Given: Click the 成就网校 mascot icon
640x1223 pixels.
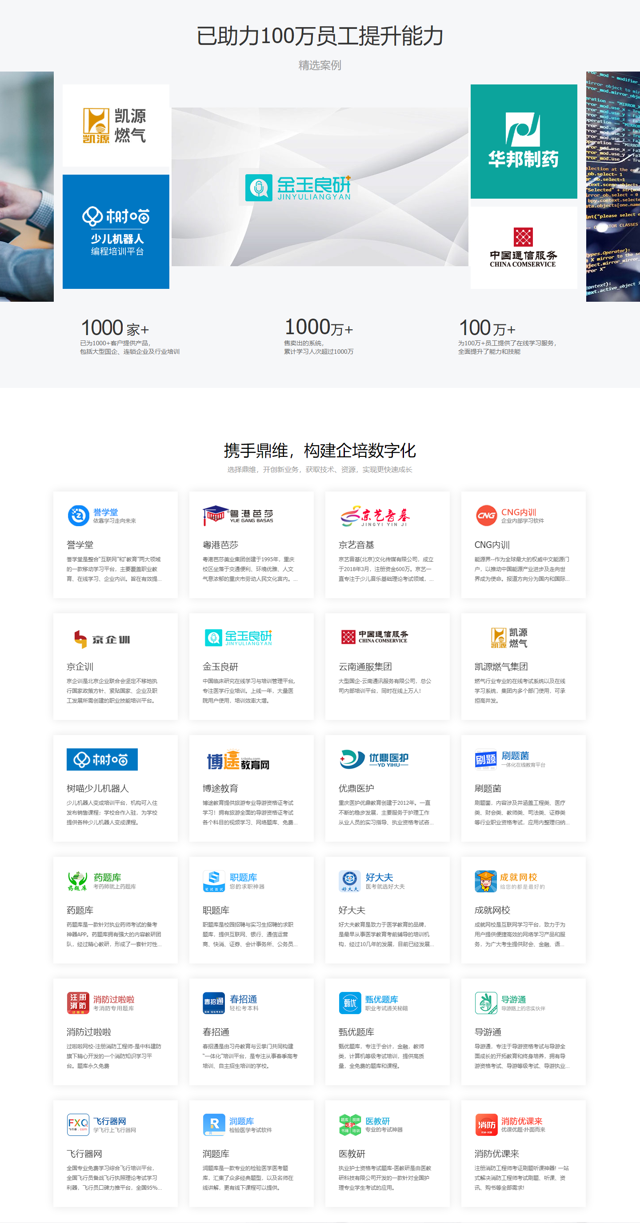Looking at the screenshot, I should click(485, 881).
